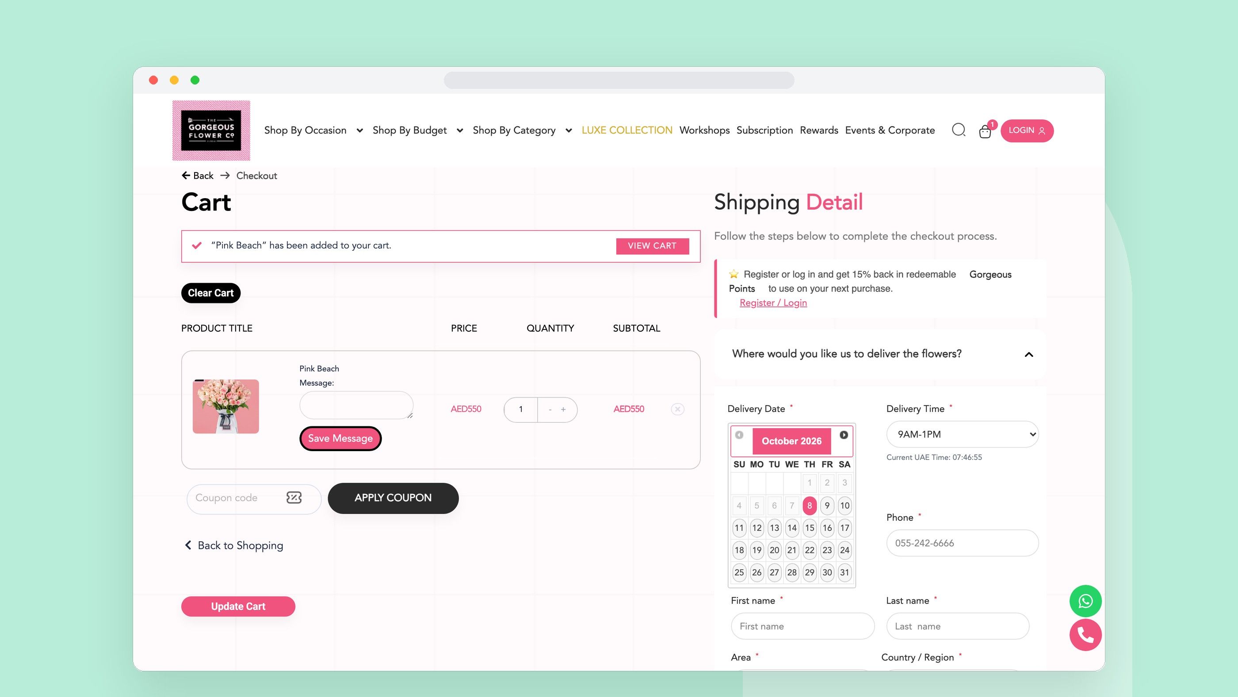Click the Coupon code field
This screenshot has width=1238, height=697.
(253, 498)
